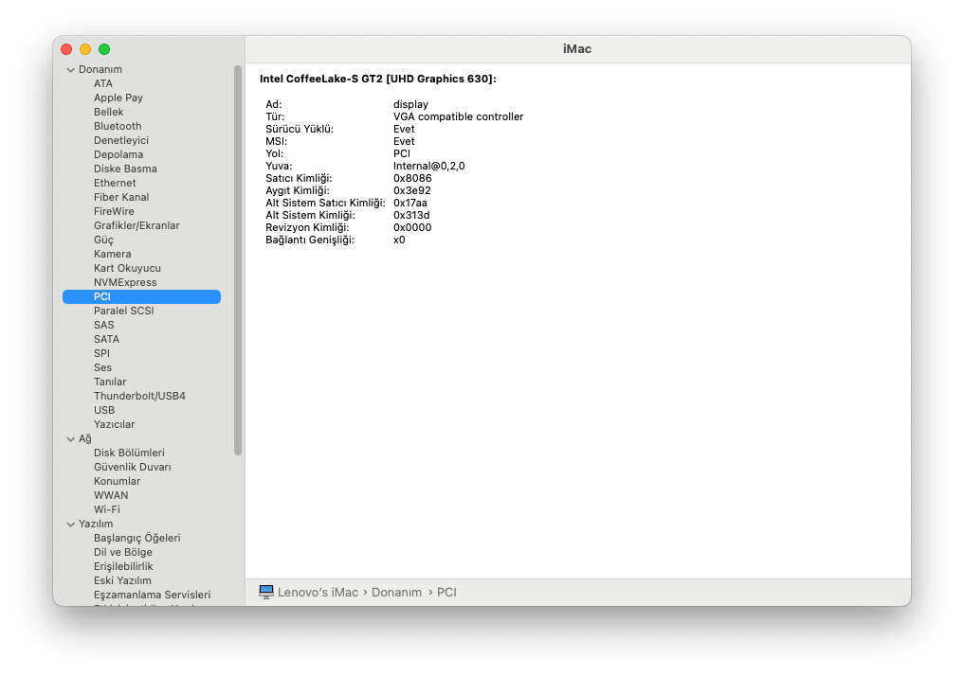Click the Bağlantı Genişliği value x0
The height and width of the screenshot is (676, 964).
point(399,240)
